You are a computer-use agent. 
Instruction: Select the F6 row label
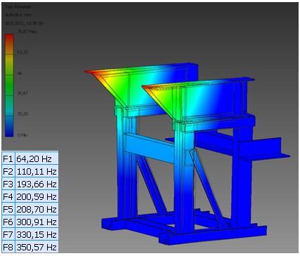(x=8, y=222)
